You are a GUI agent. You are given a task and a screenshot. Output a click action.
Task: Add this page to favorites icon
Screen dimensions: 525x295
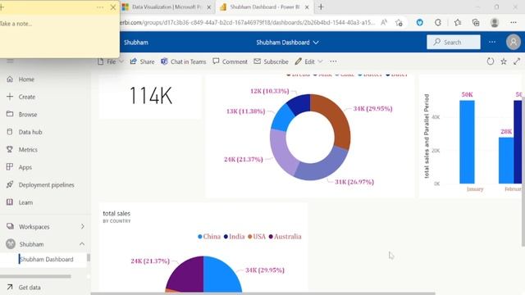coord(399,23)
